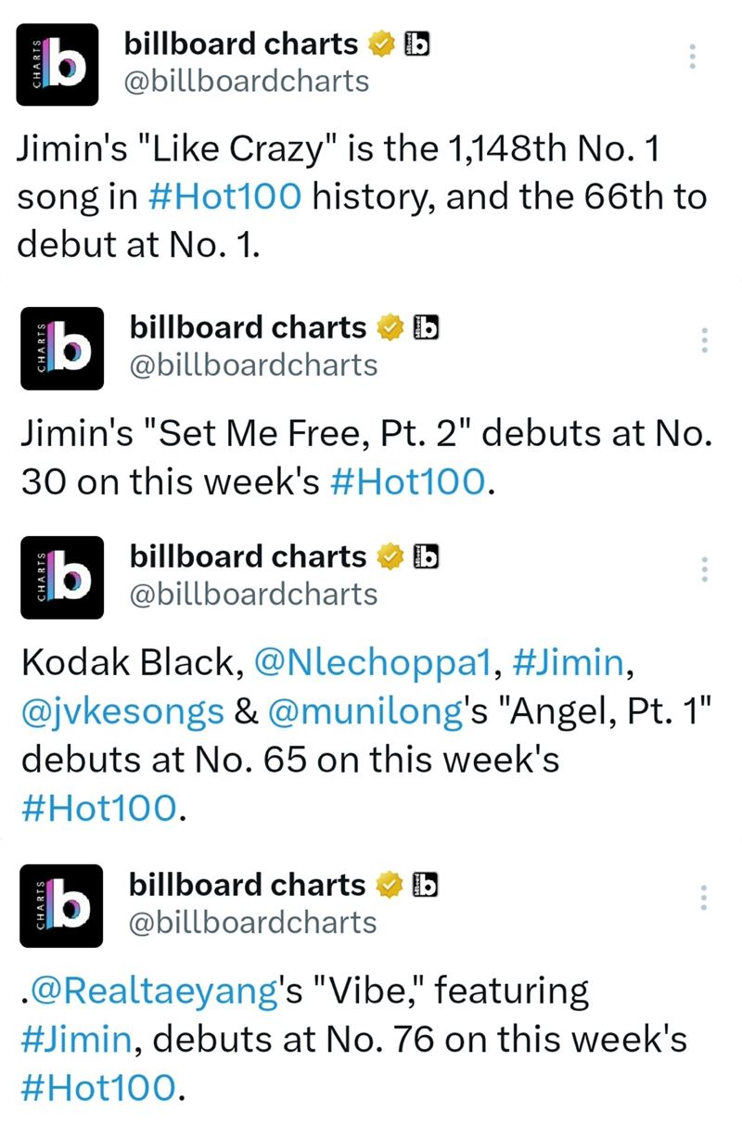Open the @Realtaeyang mention
The height and width of the screenshot is (1125, 742).
pos(153,990)
